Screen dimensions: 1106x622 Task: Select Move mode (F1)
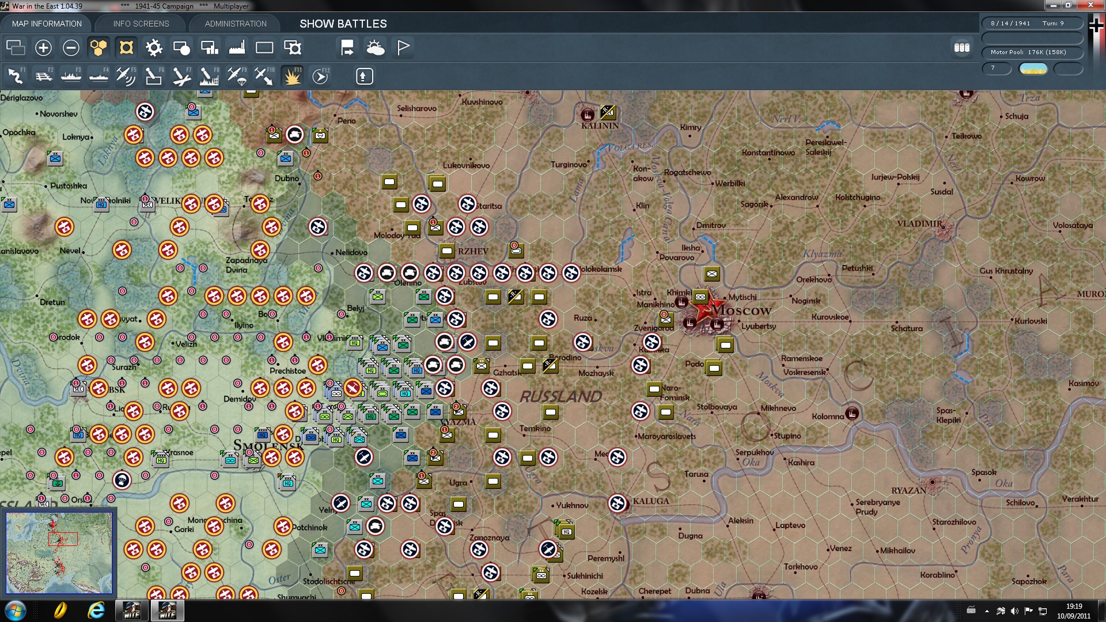(16, 76)
